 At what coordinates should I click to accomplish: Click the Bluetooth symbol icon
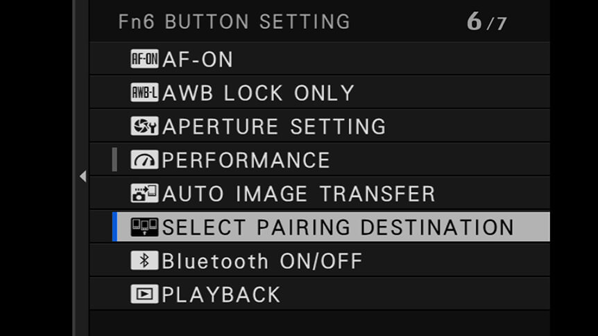(144, 260)
